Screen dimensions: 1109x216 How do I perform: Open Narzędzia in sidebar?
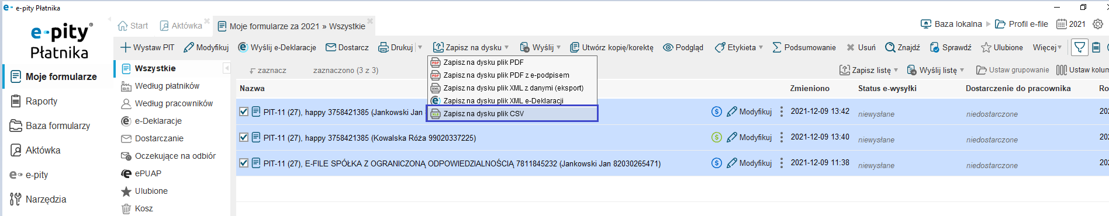click(39, 199)
